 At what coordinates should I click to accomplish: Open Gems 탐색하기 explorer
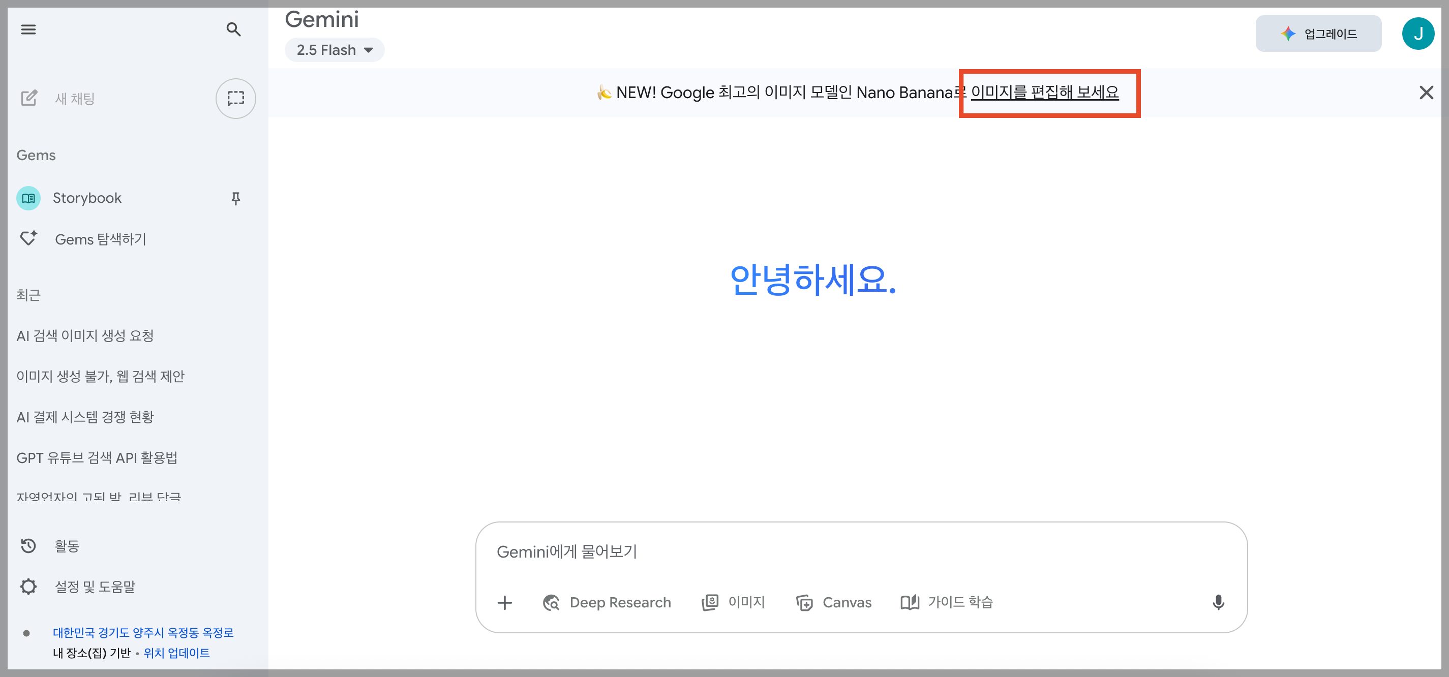coord(100,239)
